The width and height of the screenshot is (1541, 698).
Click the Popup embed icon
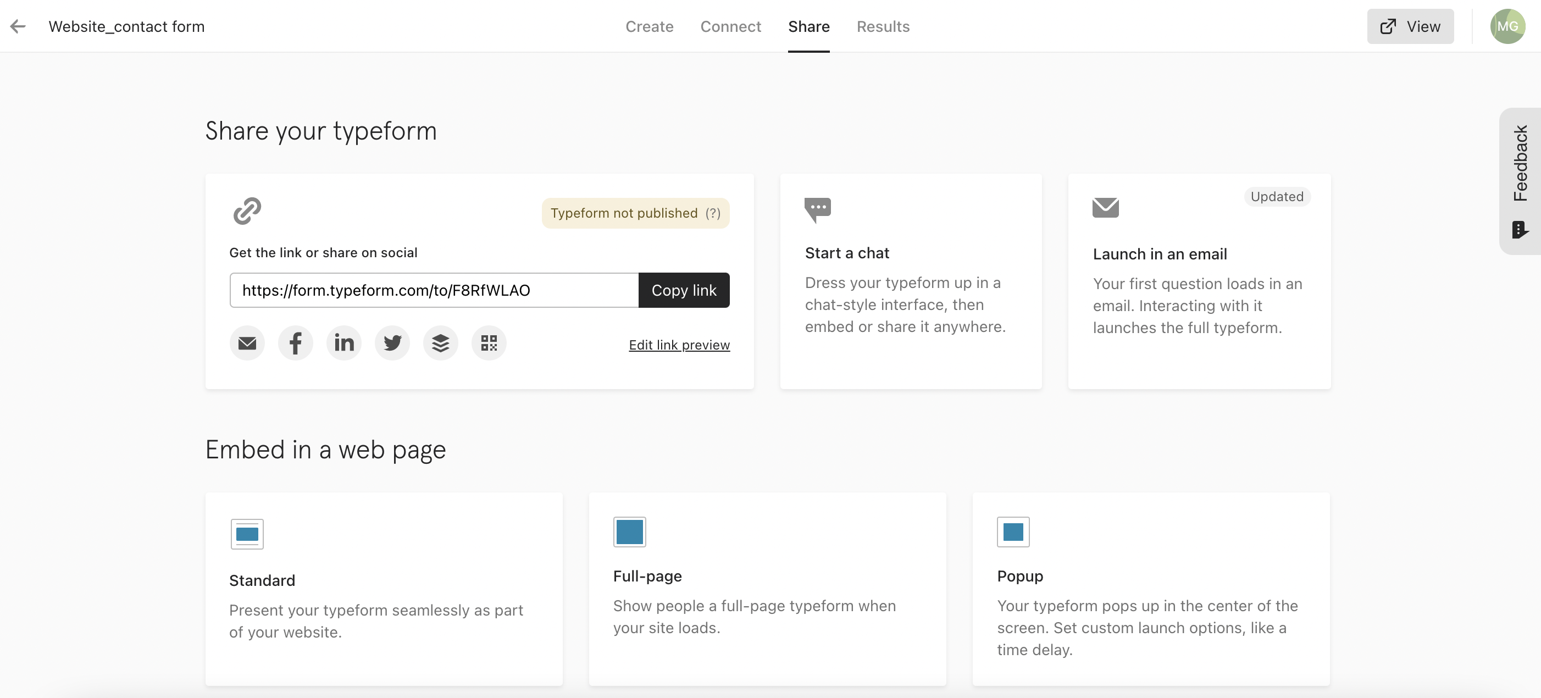(x=1013, y=531)
